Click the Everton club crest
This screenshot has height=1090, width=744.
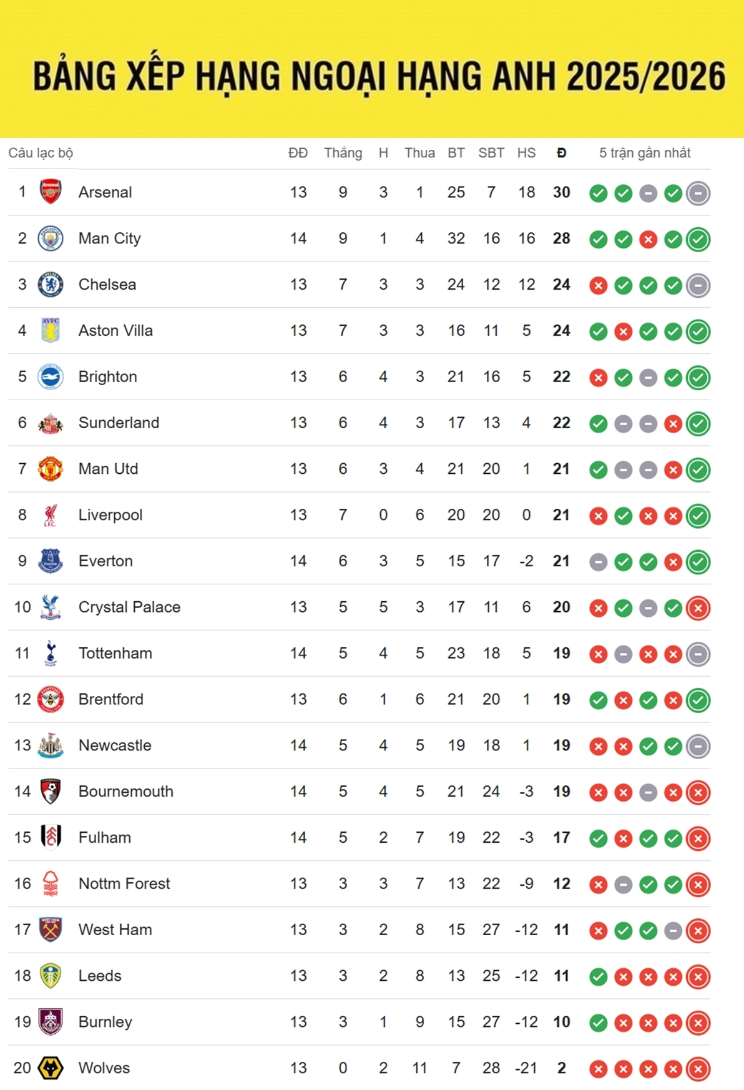tap(51, 561)
